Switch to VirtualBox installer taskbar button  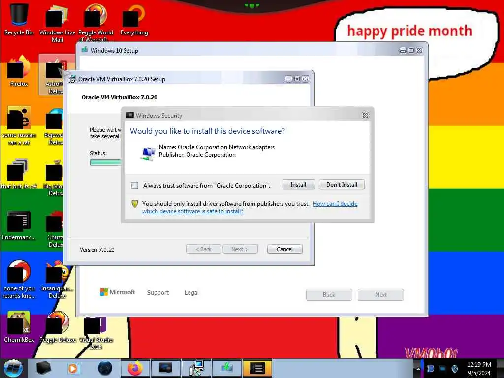pos(196,368)
